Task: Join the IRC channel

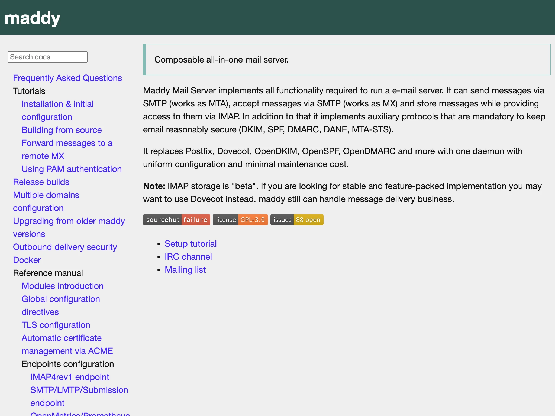Action: pyautogui.click(x=188, y=256)
